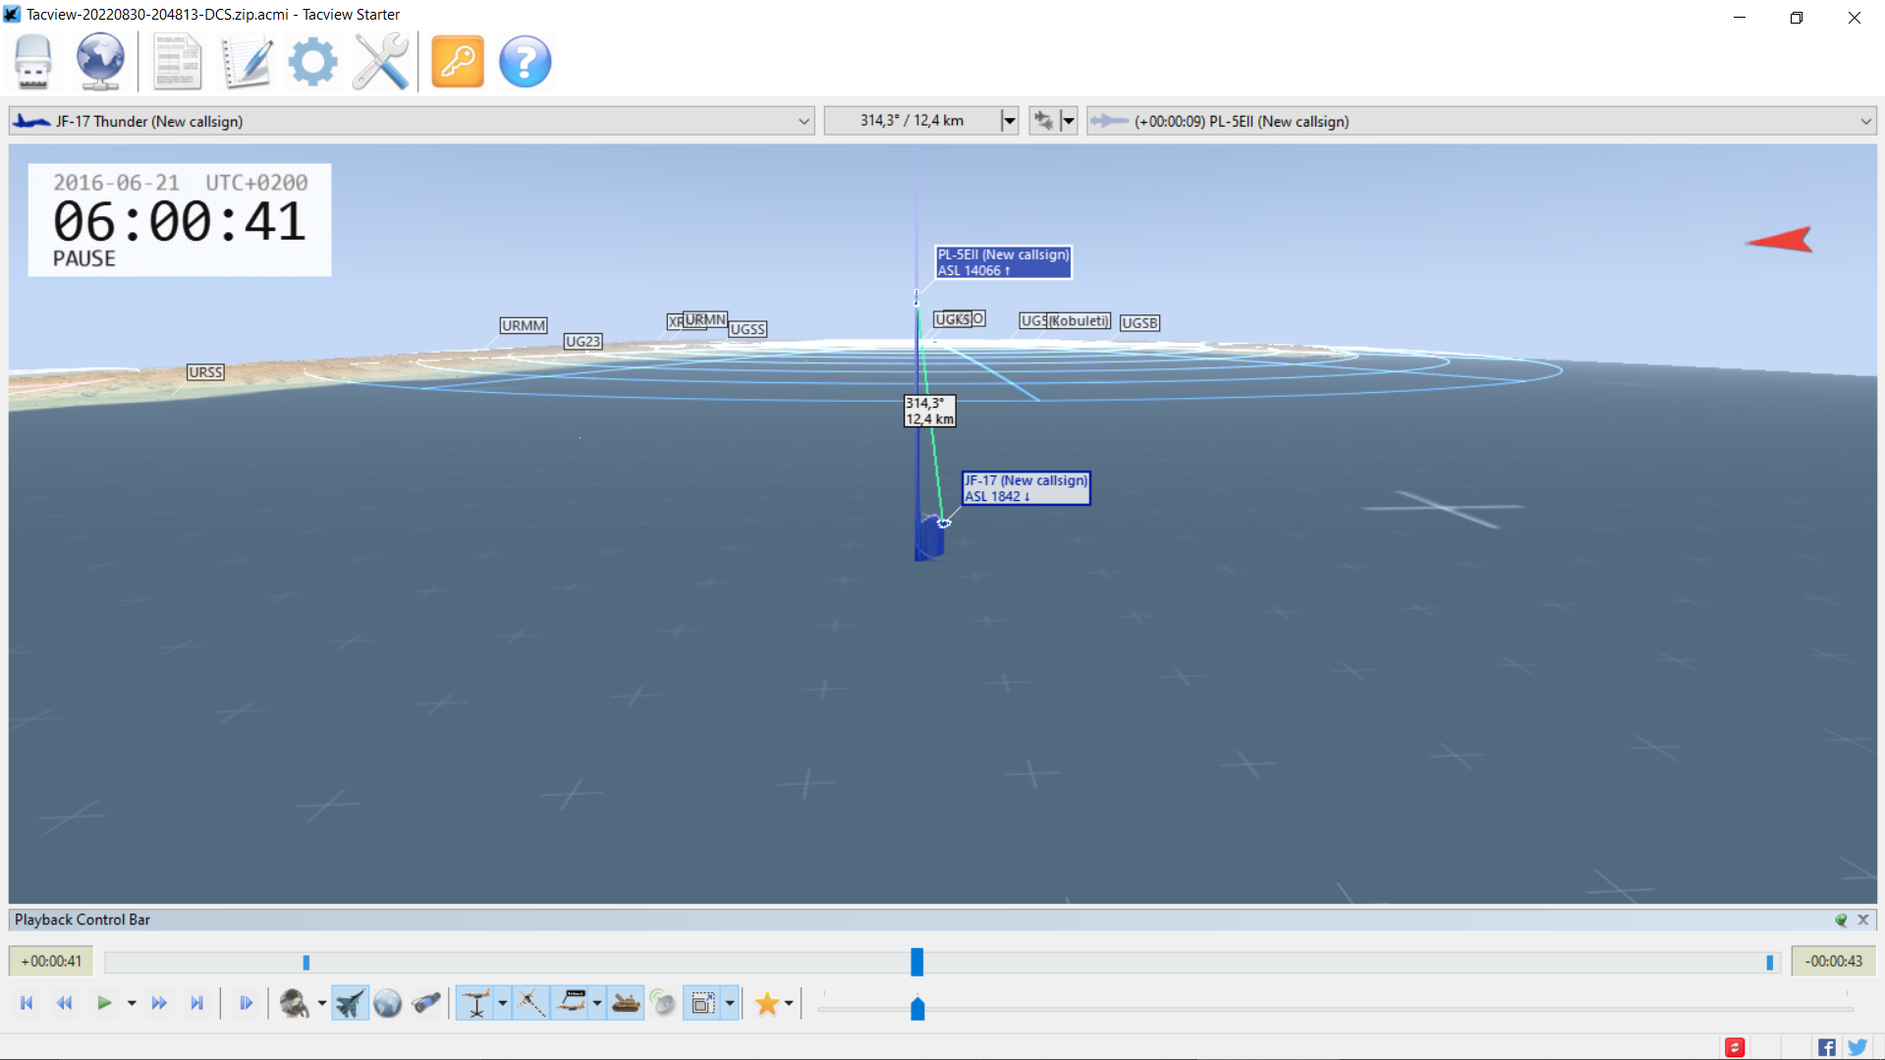Click the JF-17 aircraft label in 3D view

pos(1026,488)
